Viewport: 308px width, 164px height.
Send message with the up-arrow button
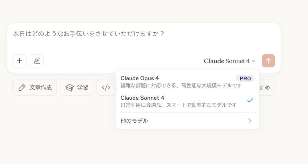[x=268, y=61]
